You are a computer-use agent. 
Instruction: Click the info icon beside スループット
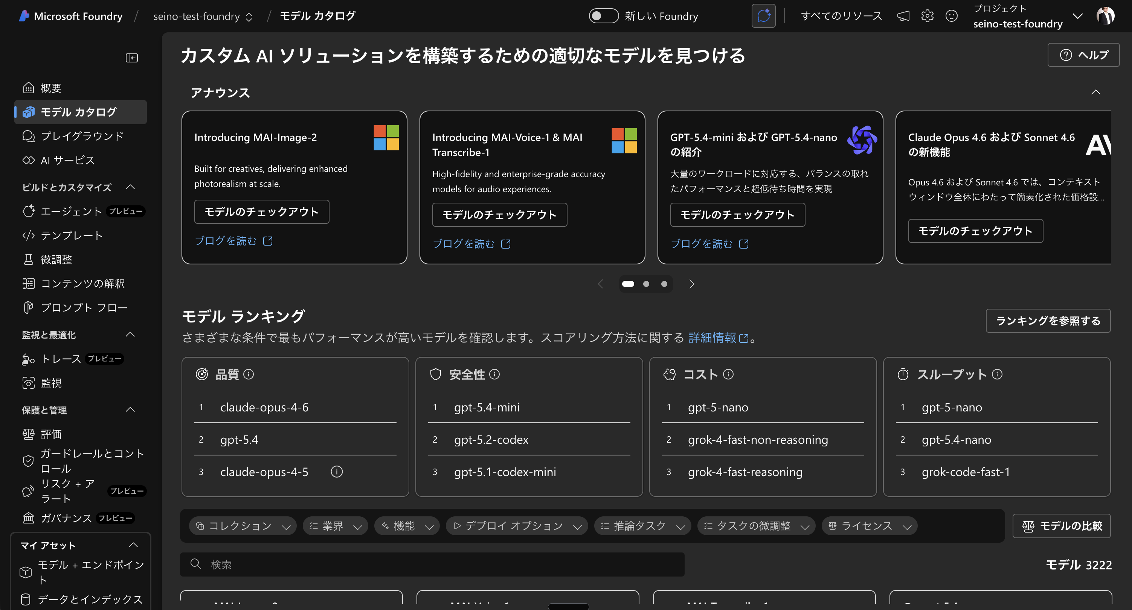pyautogui.click(x=997, y=374)
